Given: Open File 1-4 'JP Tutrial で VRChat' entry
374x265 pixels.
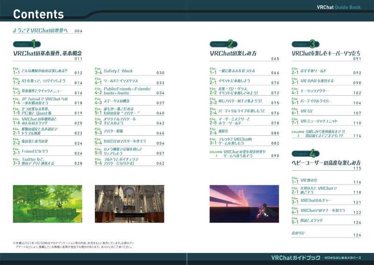Looking at the screenshot, I should tap(48, 101).
